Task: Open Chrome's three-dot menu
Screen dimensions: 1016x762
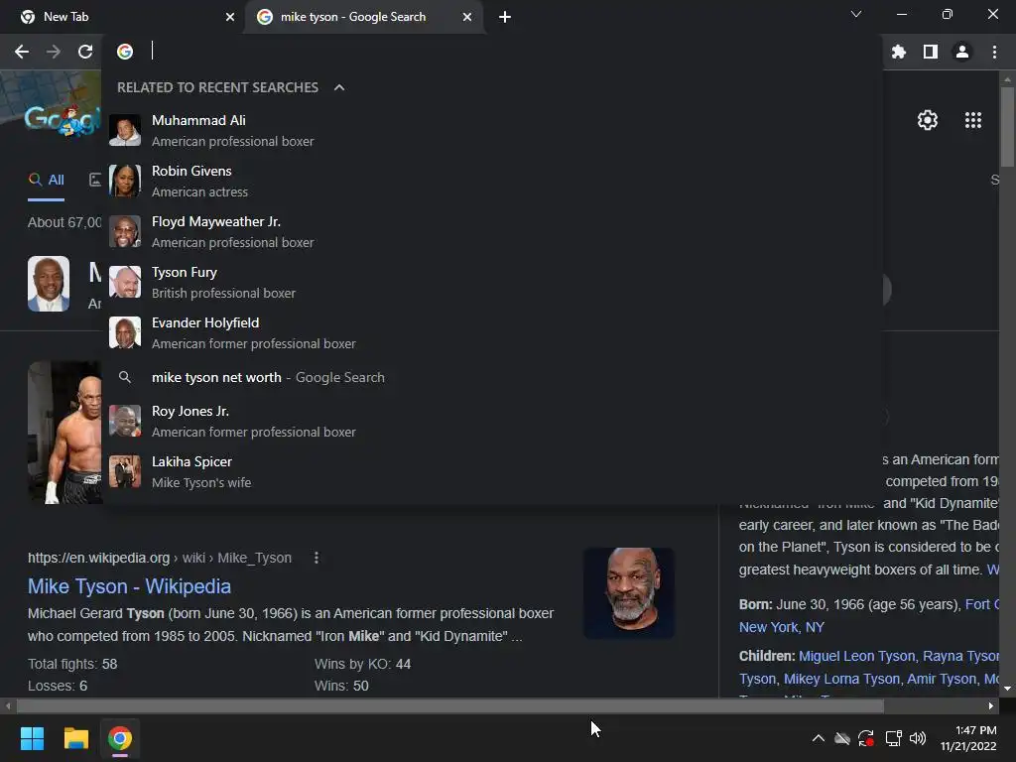Action: (x=994, y=52)
